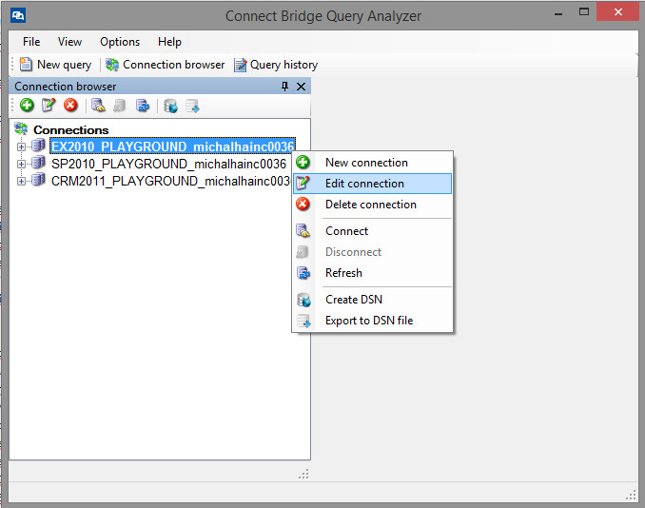
Task: Click the Edit connection toolbar icon
Action: click(49, 106)
